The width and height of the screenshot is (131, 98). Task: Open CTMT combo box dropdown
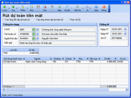pyautogui.click(x=37, y=30)
